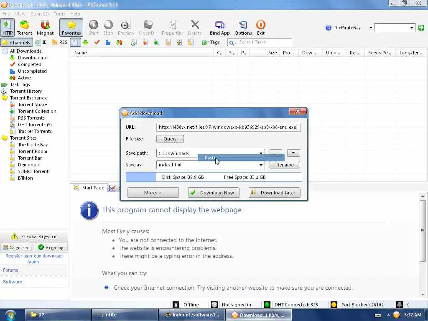Click the More>> button
The width and height of the screenshot is (428, 321).
tap(153, 192)
